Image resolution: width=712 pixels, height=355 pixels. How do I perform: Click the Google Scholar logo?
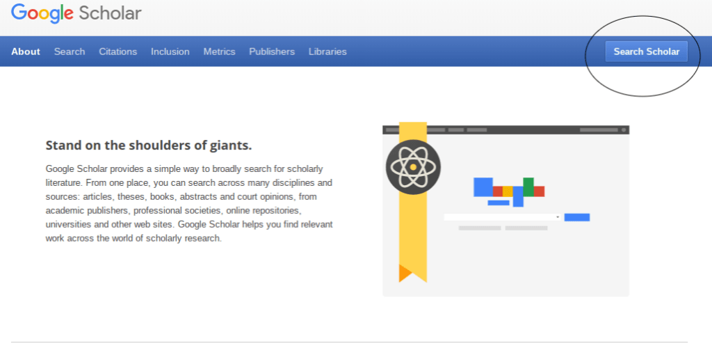[76, 13]
